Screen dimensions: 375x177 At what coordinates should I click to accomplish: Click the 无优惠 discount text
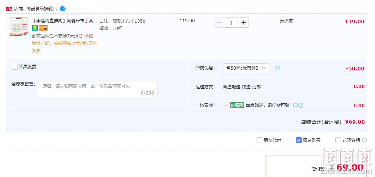286,21
